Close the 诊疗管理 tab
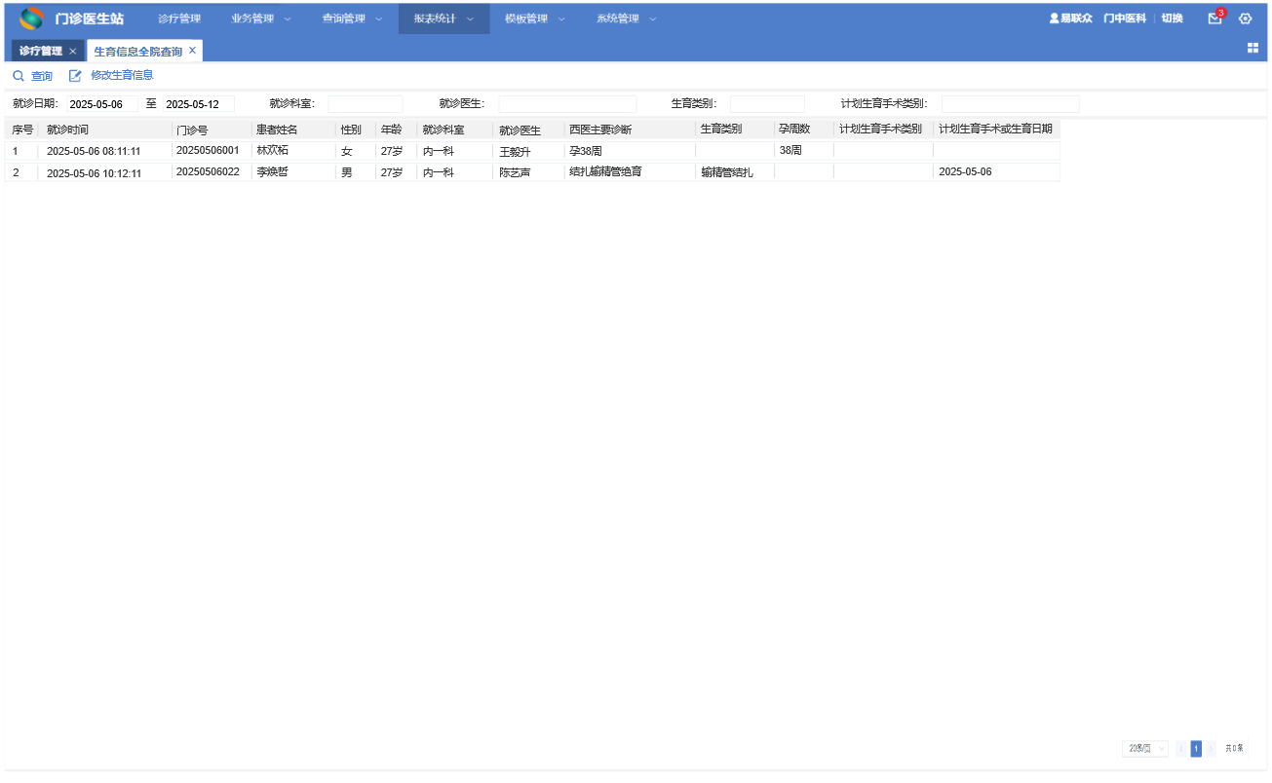This screenshot has height=783, width=1272. (72, 52)
